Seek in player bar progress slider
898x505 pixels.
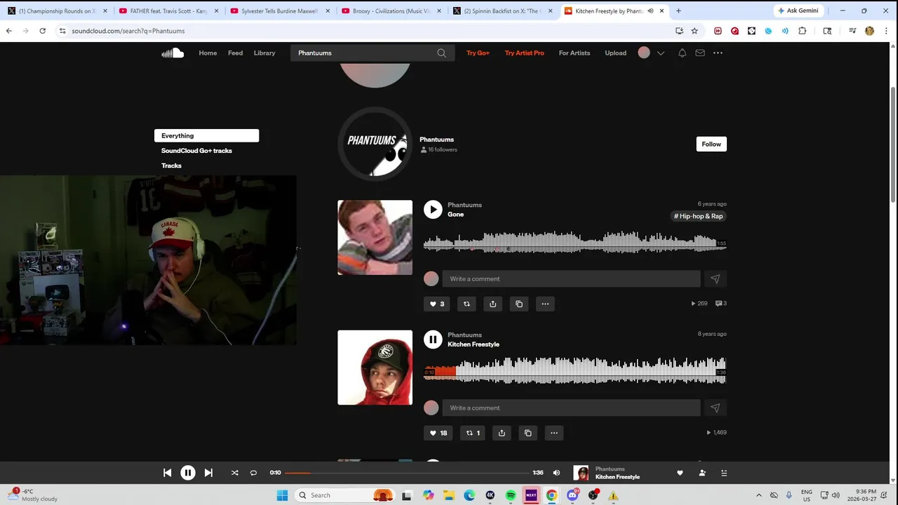pyautogui.click(x=407, y=473)
